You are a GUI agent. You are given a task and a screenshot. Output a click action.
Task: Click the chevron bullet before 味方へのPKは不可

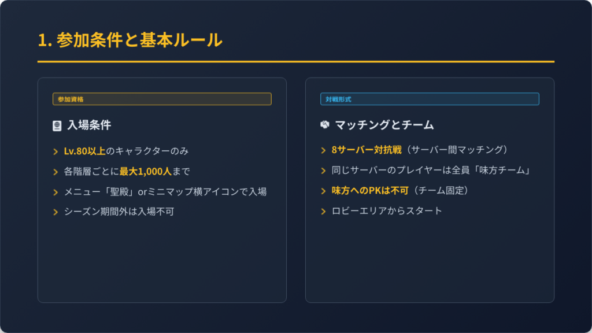(323, 191)
